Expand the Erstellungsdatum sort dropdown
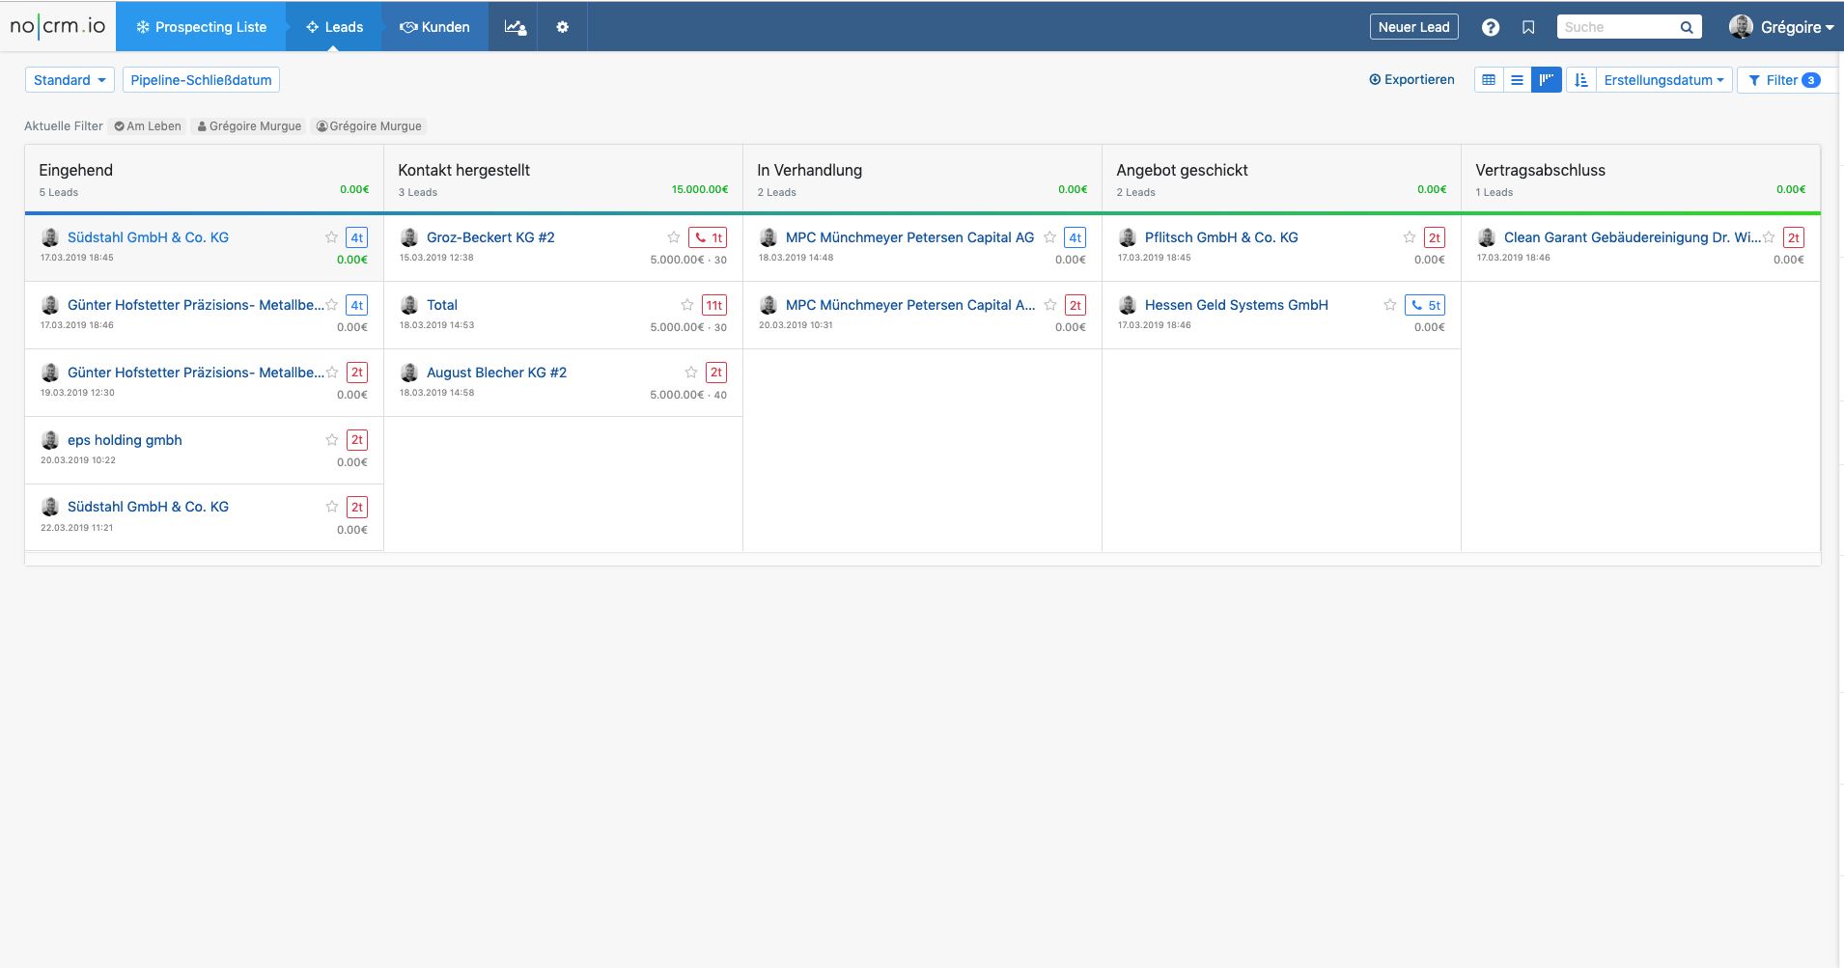Viewport: 1844px width, 968px height. (x=1663, y=80)
